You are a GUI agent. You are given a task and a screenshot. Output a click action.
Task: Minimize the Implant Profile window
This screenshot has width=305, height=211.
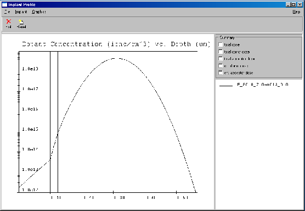click(289, 5)
